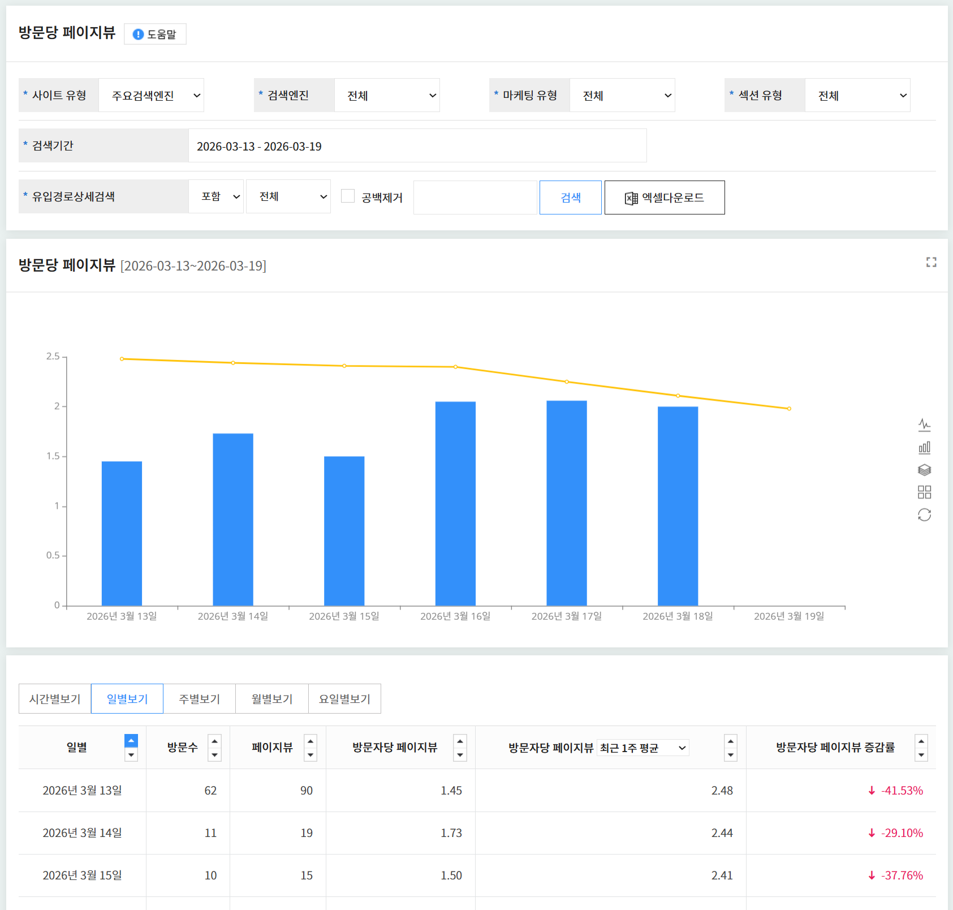The width and height of the screenshot is (953, 910).
Task: Click the line chart view icon
Action: tap(924, 424)
